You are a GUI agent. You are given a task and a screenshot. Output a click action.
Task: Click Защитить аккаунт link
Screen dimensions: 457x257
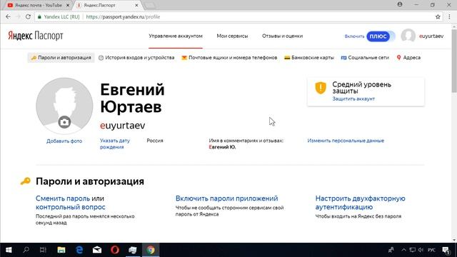click(353, 99)
